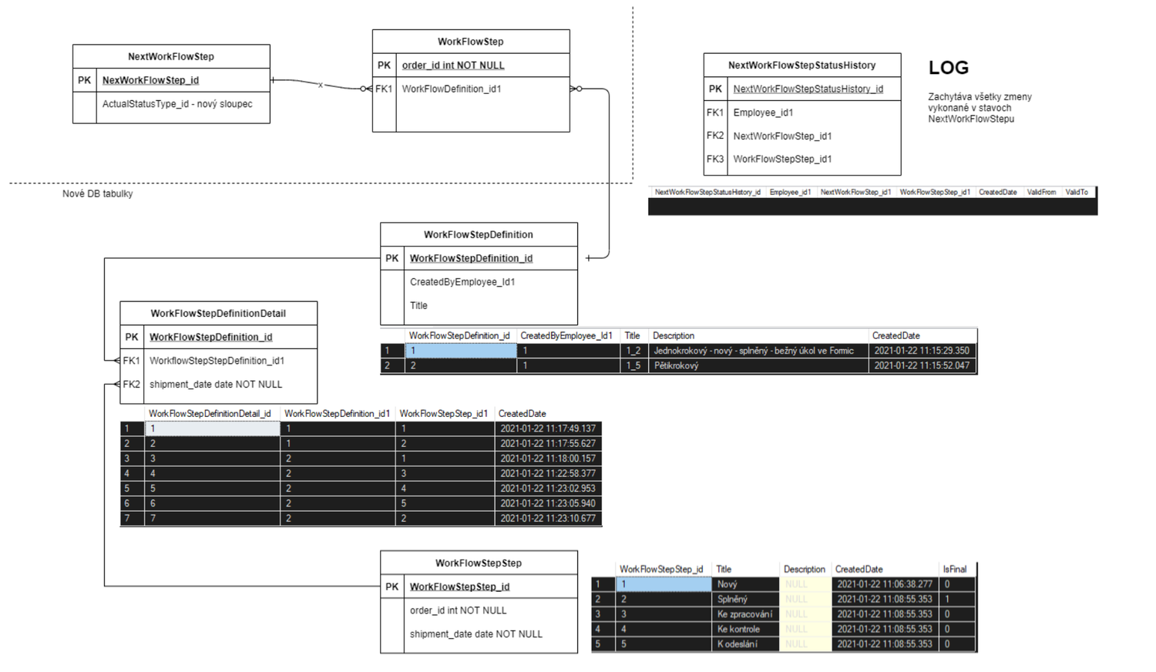Select the ValidFrom column header
Screen dimensions: 1156x672
pyautogui.click(x=1041, y=192)
